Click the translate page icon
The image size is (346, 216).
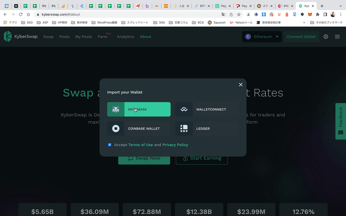tap(223, 14)
